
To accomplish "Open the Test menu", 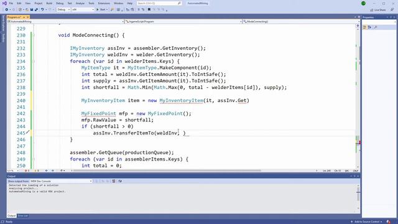I will tap(70, 3).
